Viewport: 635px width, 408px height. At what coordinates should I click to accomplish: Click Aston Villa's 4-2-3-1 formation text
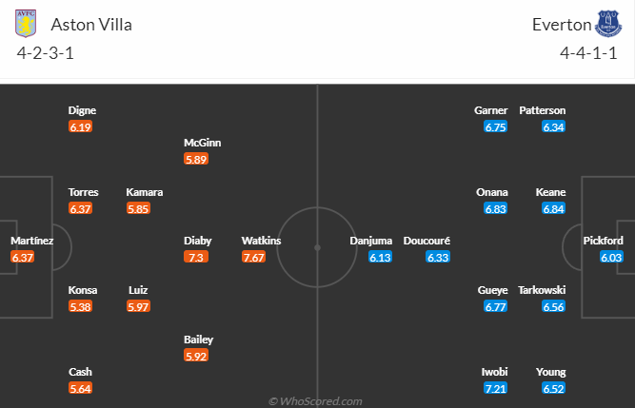point(46,53)
